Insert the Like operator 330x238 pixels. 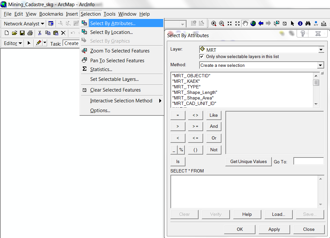tap(214, 115)
